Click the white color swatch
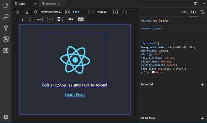This screenshot has width=207, height=123. [x=153, y=72]
